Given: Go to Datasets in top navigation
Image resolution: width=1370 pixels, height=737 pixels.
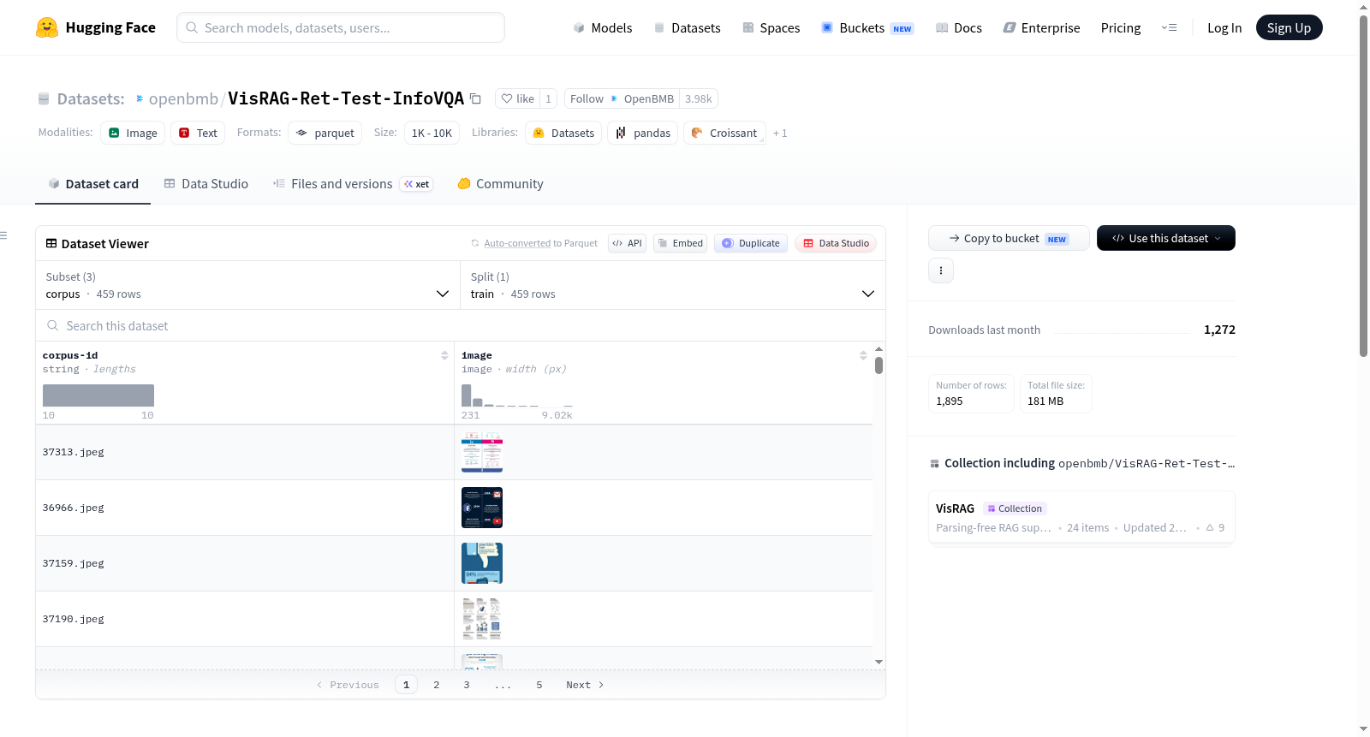Looking at the screenshot, I should 687,27.
